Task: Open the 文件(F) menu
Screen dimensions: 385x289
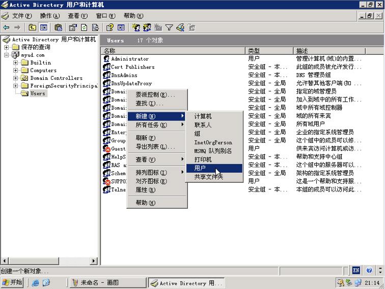Action: click(x=21, y=16)
